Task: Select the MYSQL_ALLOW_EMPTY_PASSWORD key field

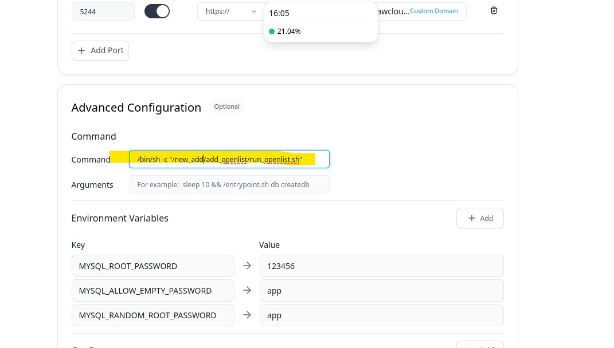Action: (x=152, y=290)
